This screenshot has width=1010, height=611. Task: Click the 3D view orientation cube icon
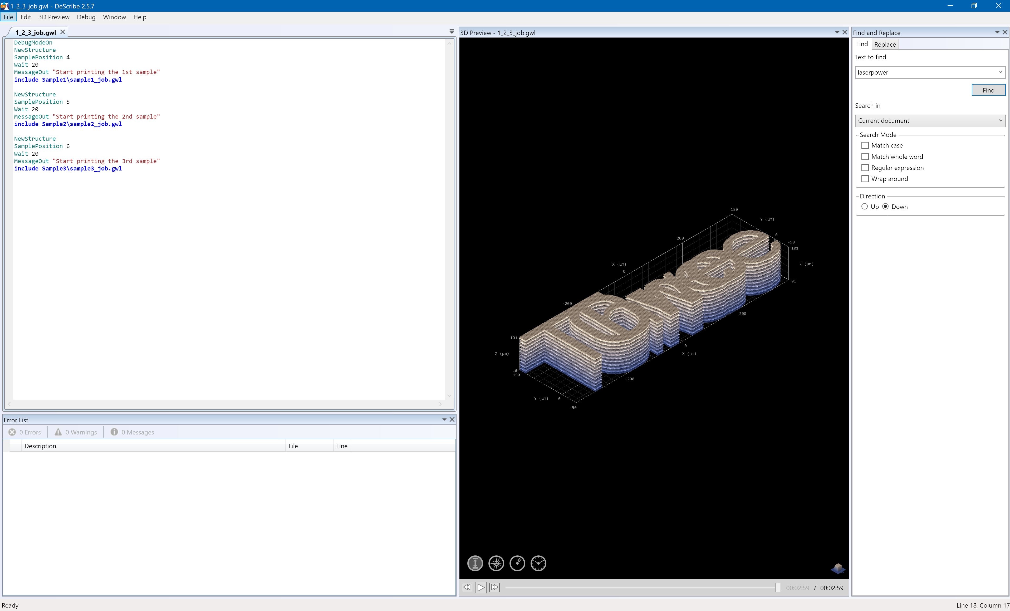click(x=838, y=568)
